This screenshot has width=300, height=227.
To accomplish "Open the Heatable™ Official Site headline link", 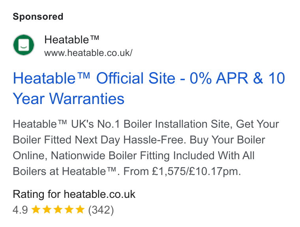I will coord(149,88).
